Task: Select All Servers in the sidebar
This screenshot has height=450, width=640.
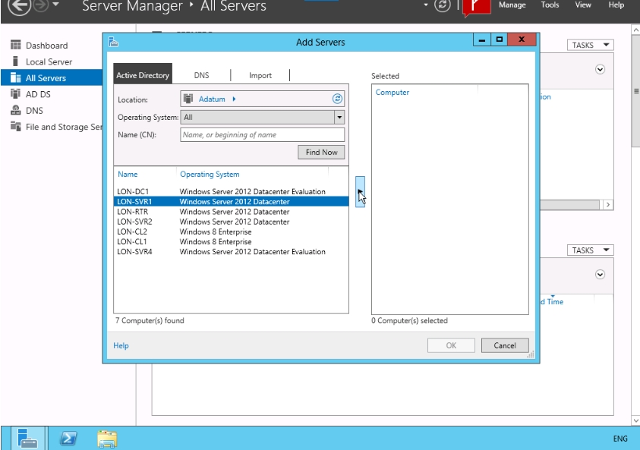Action: coord(52,77)
